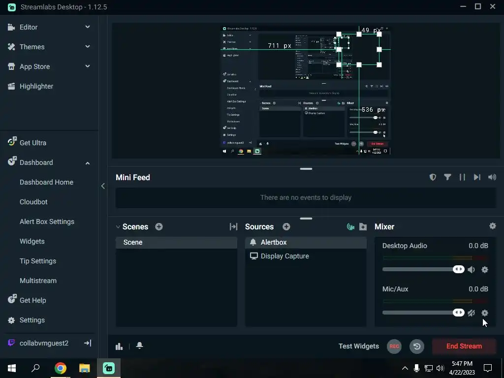
Task: Click the Mini Feed shield safe mode icon
Action: pos(433,177)
